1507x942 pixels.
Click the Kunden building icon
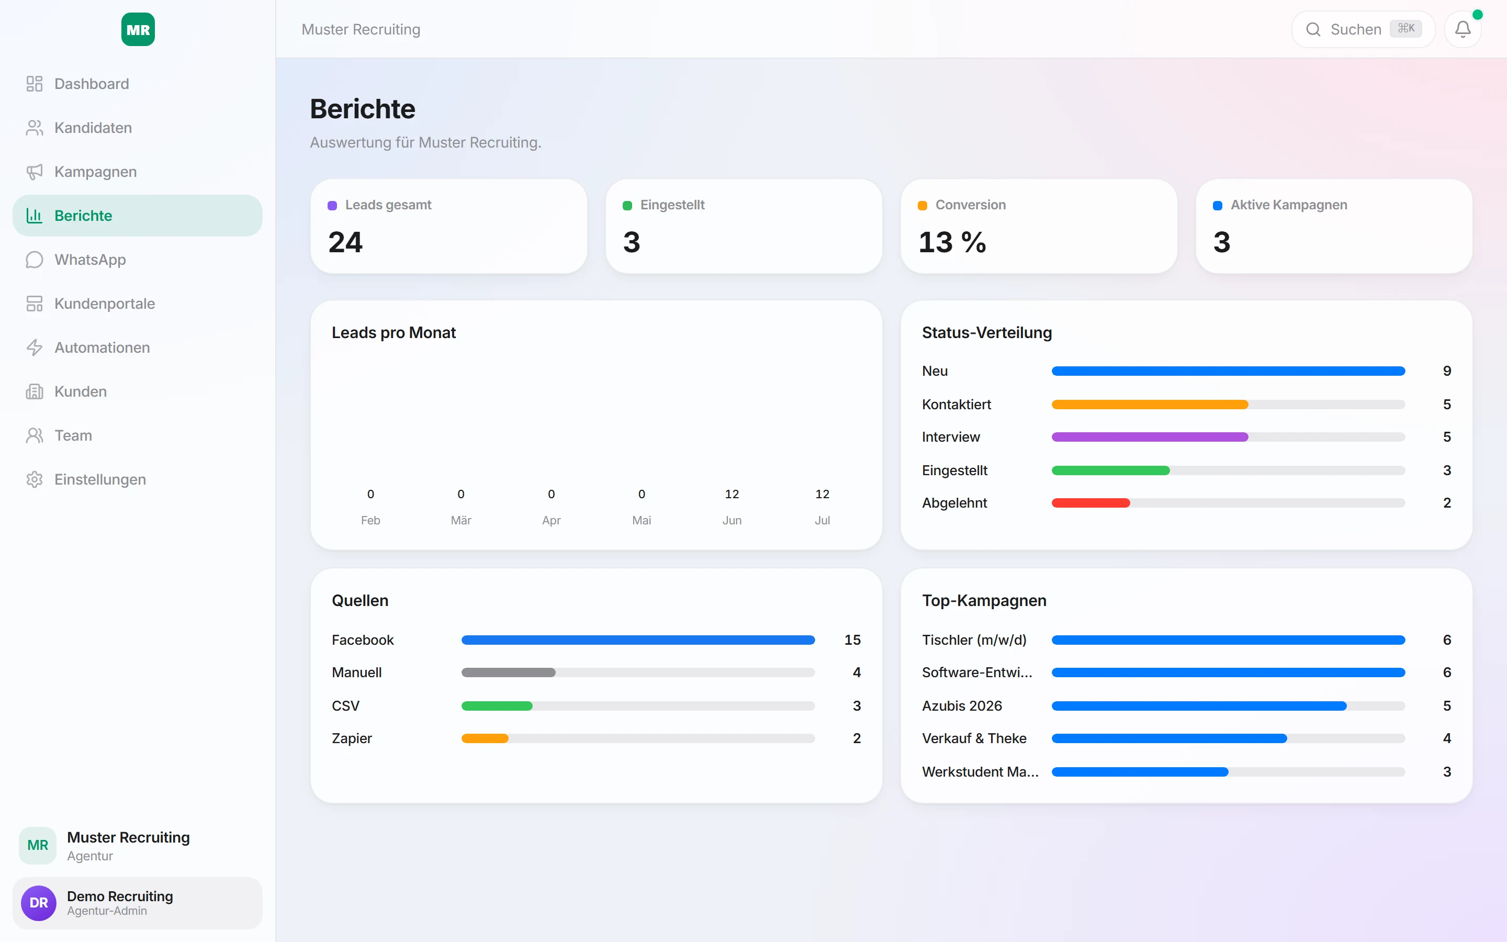[34, 391]
